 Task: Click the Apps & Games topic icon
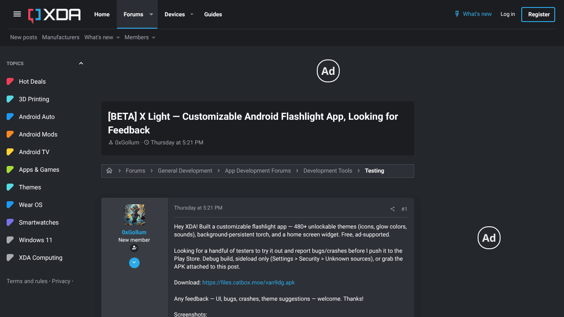10,170
